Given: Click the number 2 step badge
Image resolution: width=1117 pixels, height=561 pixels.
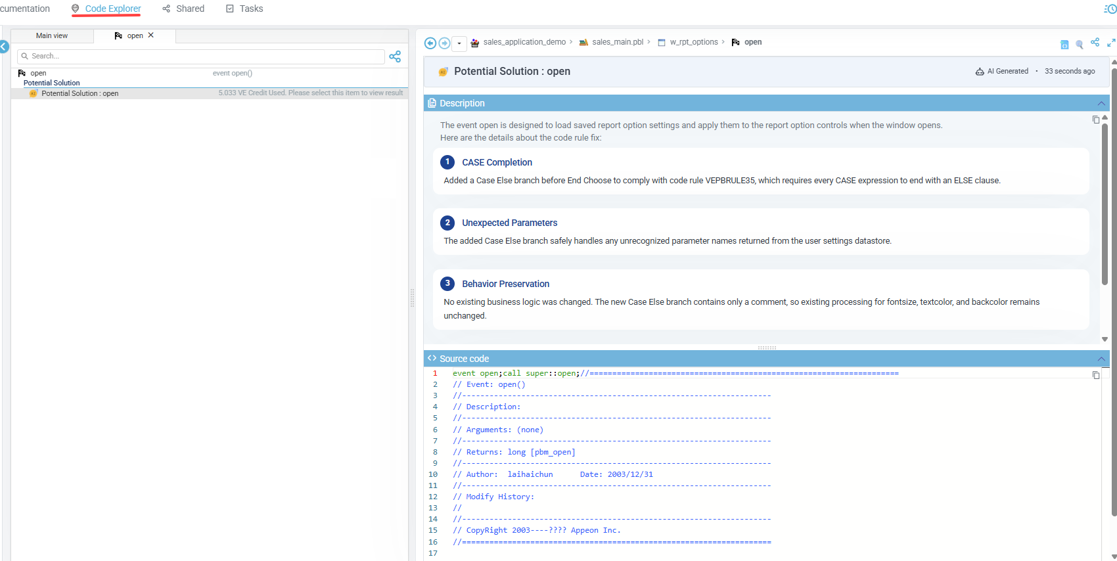Looking at the screenshot, I should click(447, 223).
